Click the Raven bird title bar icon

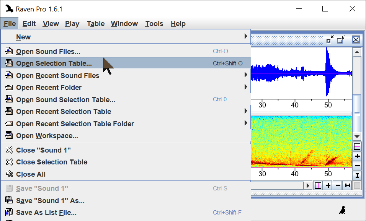(9, 8)
